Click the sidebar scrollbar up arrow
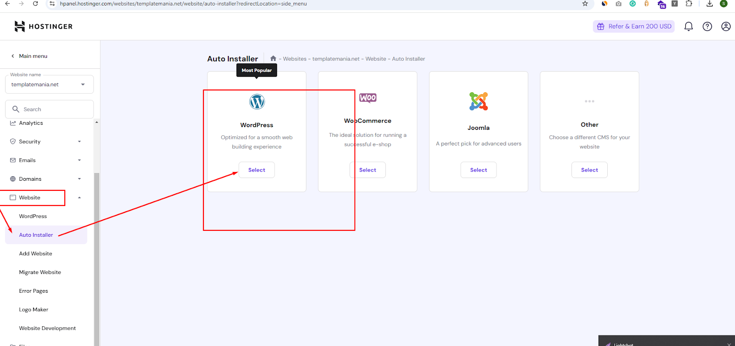This screenshot has height=346, width=735. (x=96, y=123)
